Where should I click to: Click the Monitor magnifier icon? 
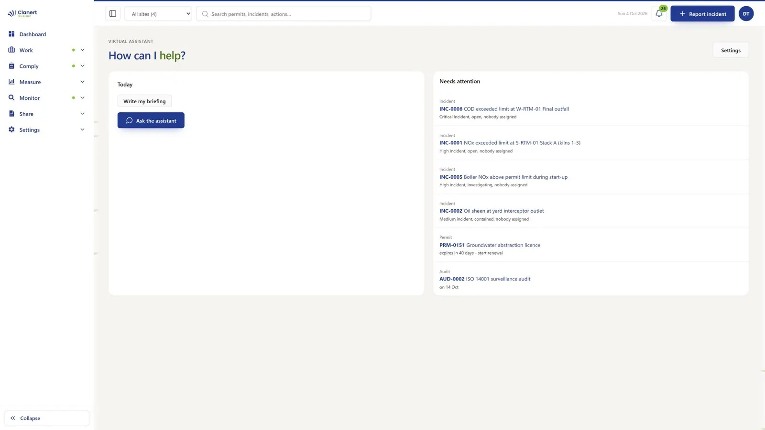pos(11,97)
